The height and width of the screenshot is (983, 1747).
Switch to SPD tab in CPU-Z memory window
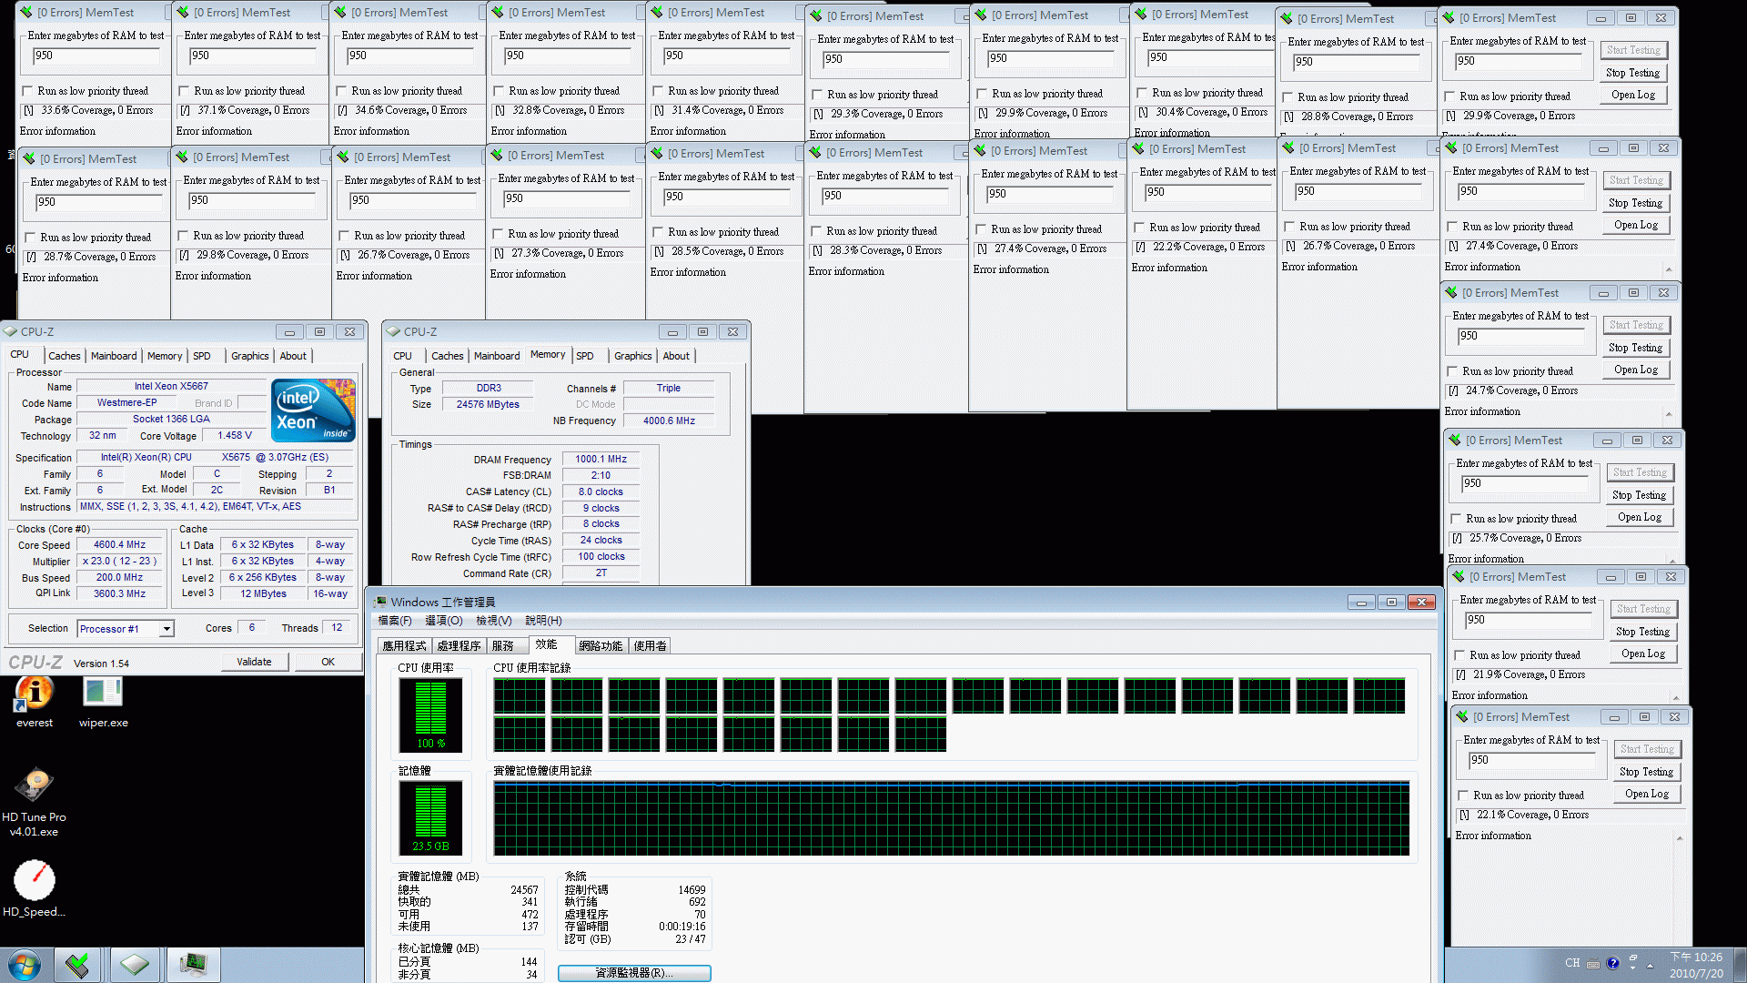click(585, 356)
